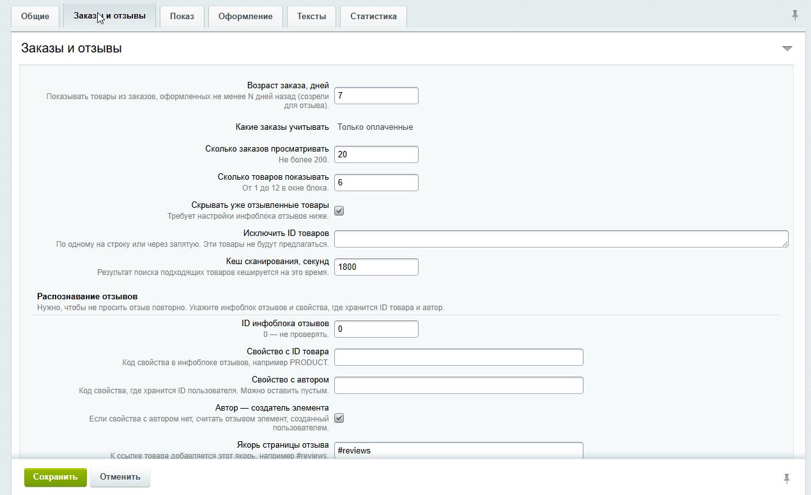Open the Общие tab

pos(35,17)
